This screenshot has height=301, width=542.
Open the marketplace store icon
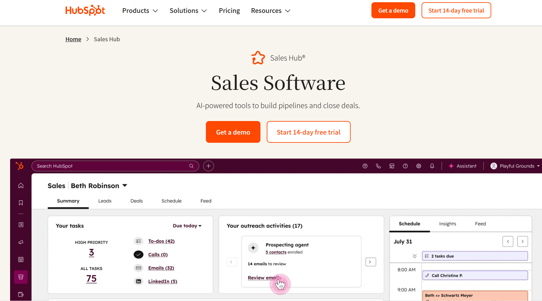click(392, 166)
